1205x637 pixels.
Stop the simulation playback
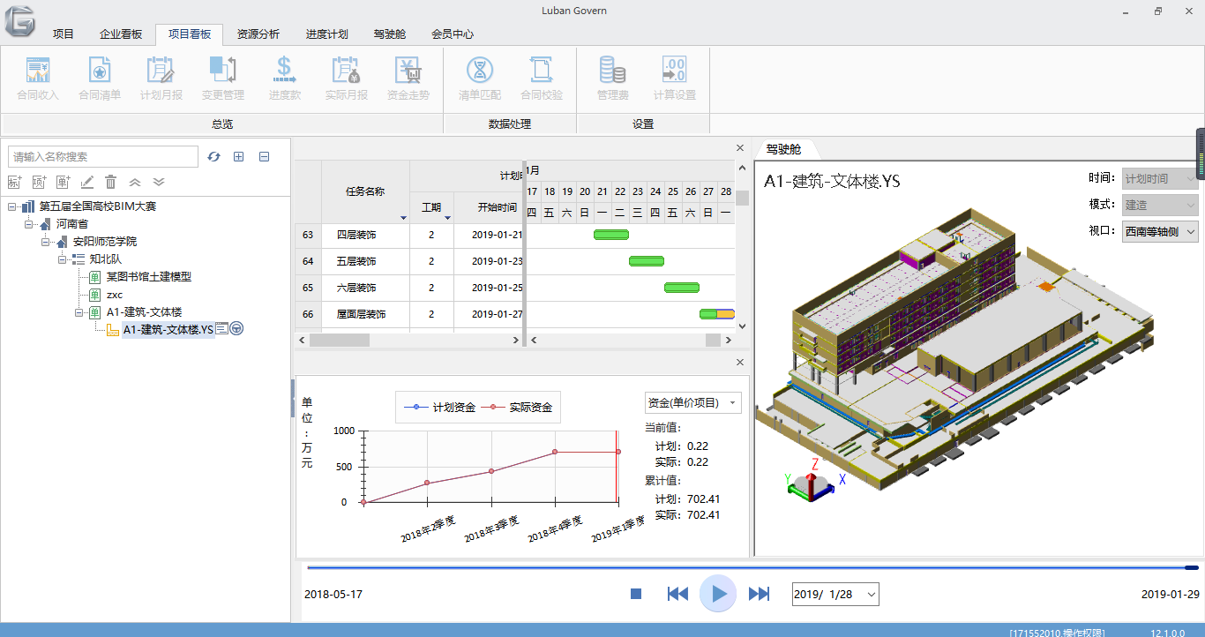(636, 594)
